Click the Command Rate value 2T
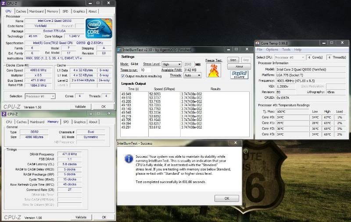Image resolution: width=351 pixels, height=222 pixels. (70, 190)
